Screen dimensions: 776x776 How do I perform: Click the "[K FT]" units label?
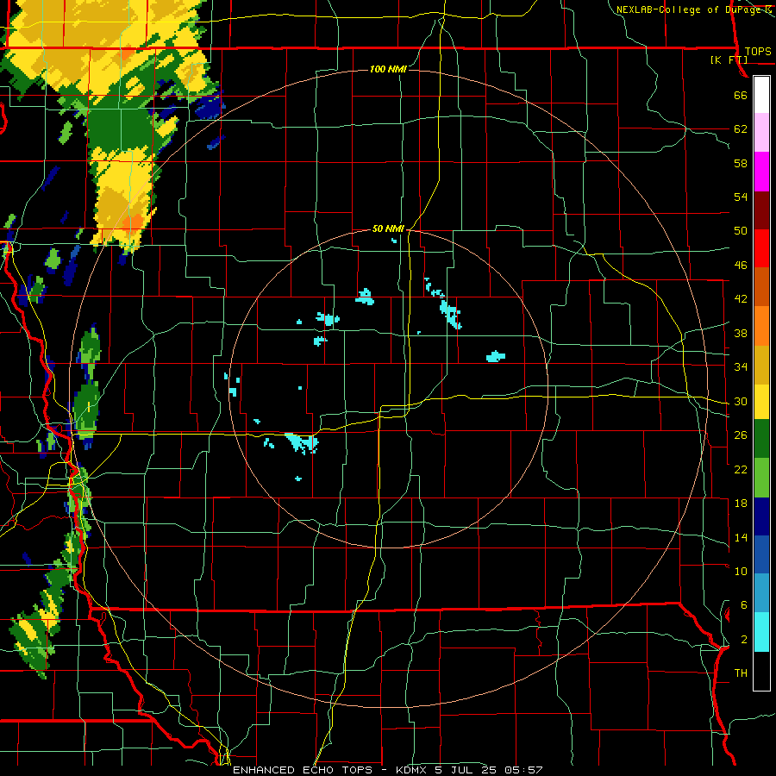[x=729, y=59]
